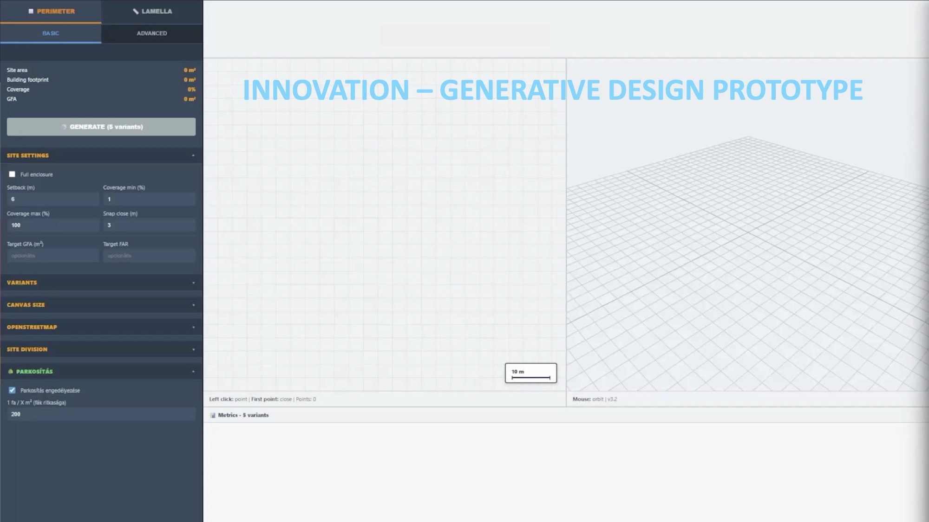Click the green tree icon beside Parkosítás
This screenshot has width=929, height=522.
11,371
